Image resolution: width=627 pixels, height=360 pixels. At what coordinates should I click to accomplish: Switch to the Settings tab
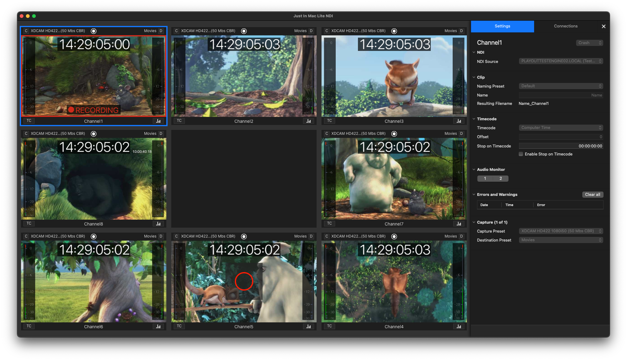click(x=502, y=26)
